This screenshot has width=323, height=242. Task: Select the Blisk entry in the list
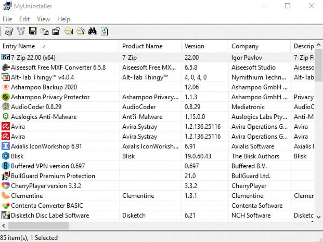(17, 156)
